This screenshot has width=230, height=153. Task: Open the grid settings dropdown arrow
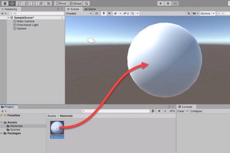pyautogui.click(x=138, y=13)
